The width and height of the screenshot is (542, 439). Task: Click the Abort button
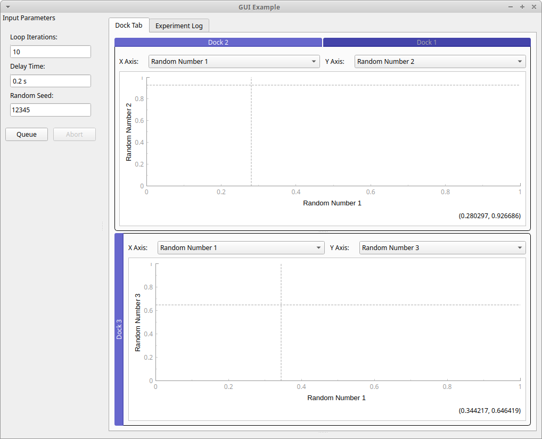click(75, 134)
